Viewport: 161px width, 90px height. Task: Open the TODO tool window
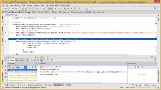(68, 85)
